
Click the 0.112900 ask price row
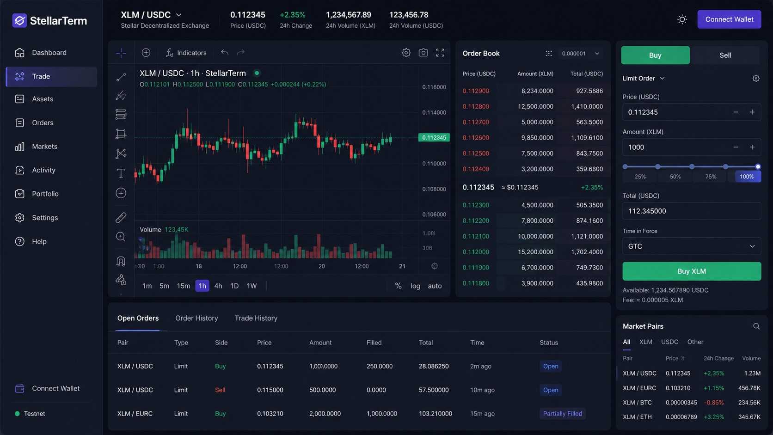point(533,91)
